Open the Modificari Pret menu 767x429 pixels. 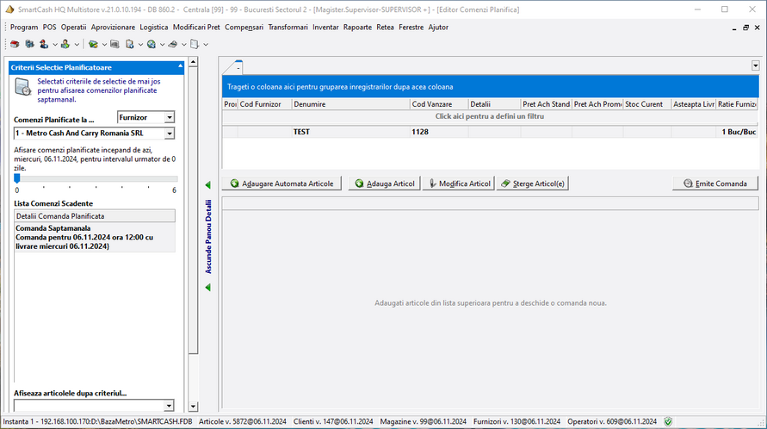196,28
